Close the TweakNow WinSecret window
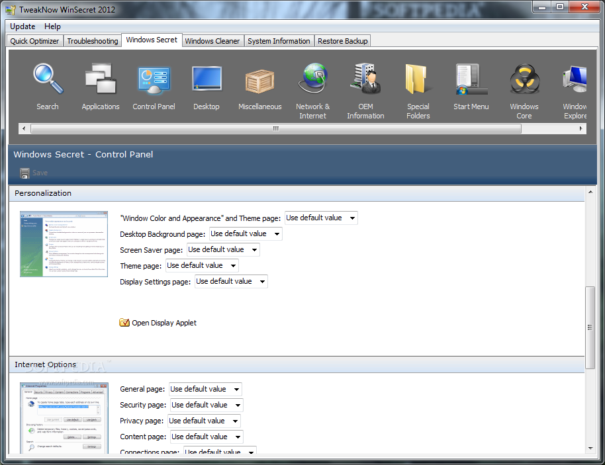 tap(584, 7)
